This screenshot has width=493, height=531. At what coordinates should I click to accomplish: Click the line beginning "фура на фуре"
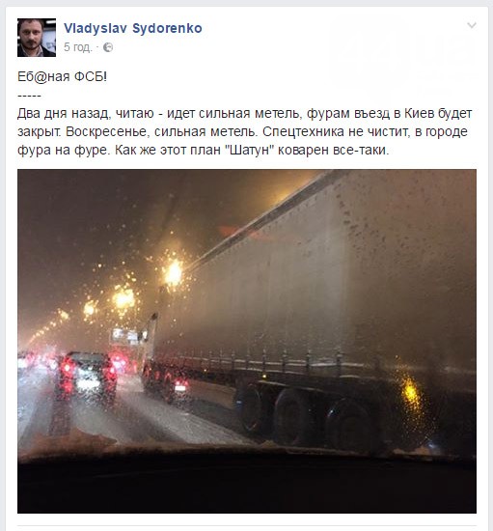204,150
